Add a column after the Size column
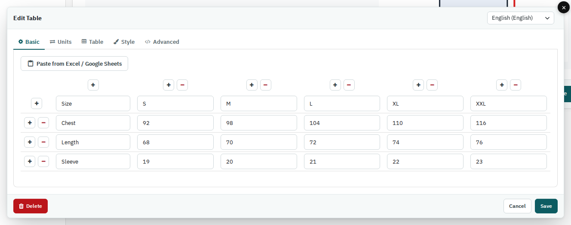This screenshot has width=571, height=225. tap(93, 85)
